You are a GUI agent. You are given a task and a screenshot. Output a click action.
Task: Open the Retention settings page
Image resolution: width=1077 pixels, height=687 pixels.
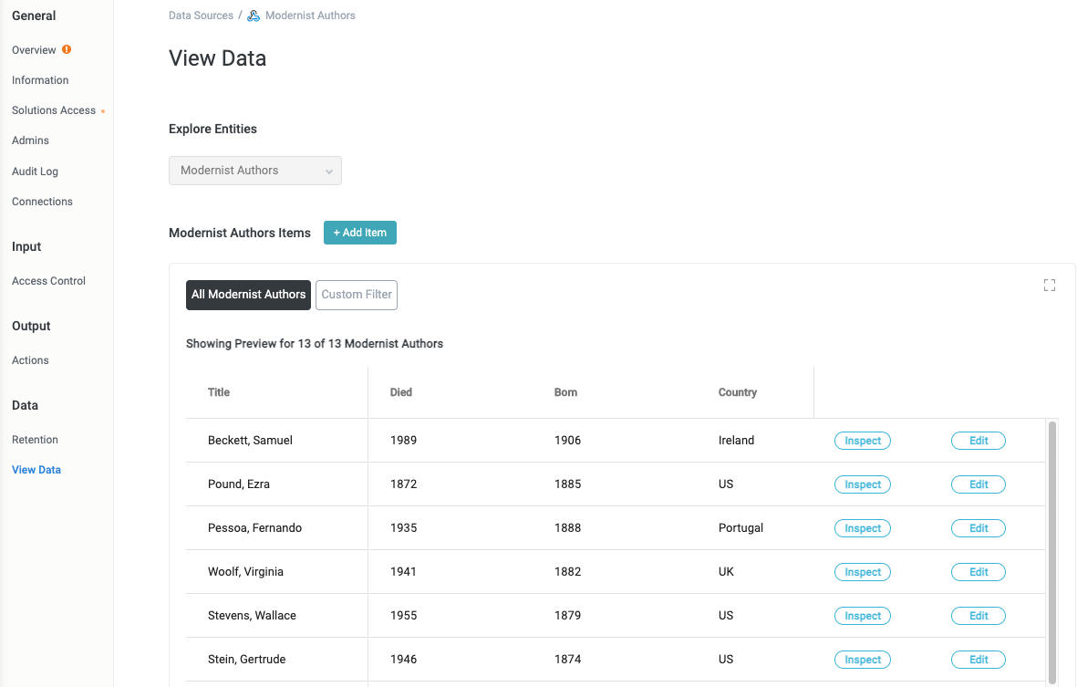[x=35, y=439]
